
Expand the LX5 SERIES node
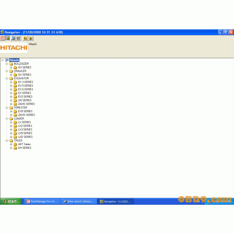click(11, 133)
